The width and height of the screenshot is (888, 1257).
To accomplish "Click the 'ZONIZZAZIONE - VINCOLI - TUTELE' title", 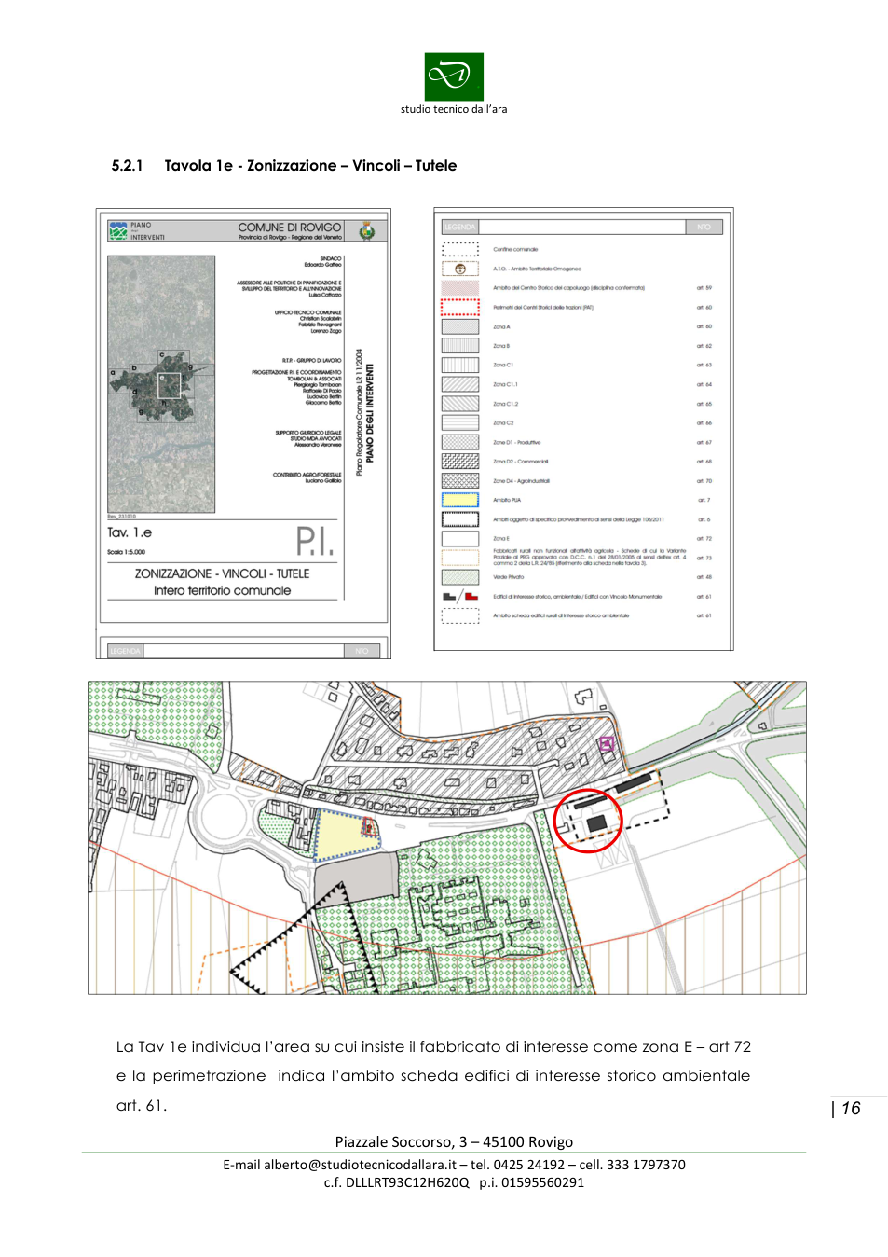I will point(222,573).
